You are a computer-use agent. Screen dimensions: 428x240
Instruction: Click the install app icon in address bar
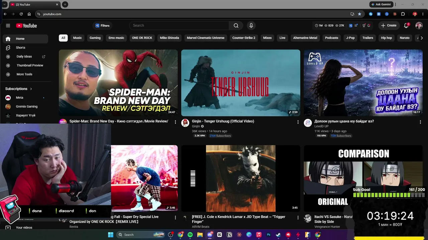(x=352, y=14)
